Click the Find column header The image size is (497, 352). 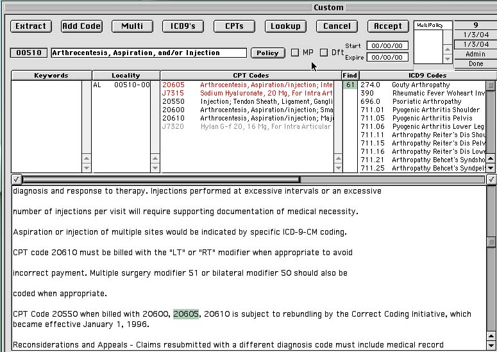click(350, 76)
